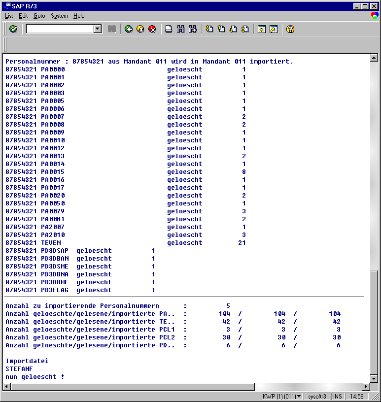Click the horizontal scrollbar right arrow

pos(366,387)
